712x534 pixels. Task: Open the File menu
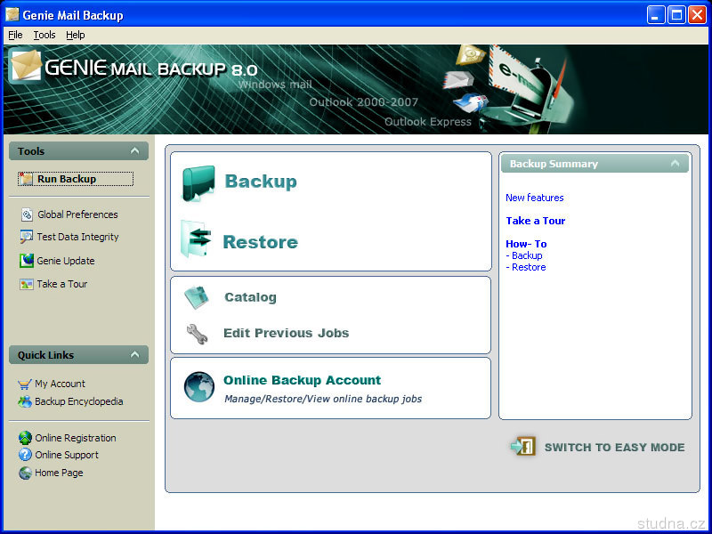click(x=15, y=35)
